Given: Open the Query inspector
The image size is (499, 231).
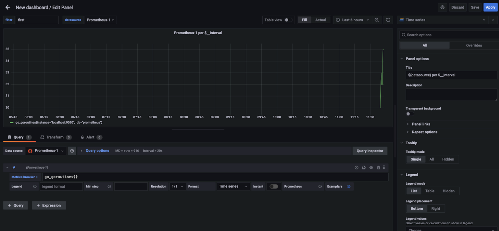Looking at the screenshot, I should click(x=370, y=151).
